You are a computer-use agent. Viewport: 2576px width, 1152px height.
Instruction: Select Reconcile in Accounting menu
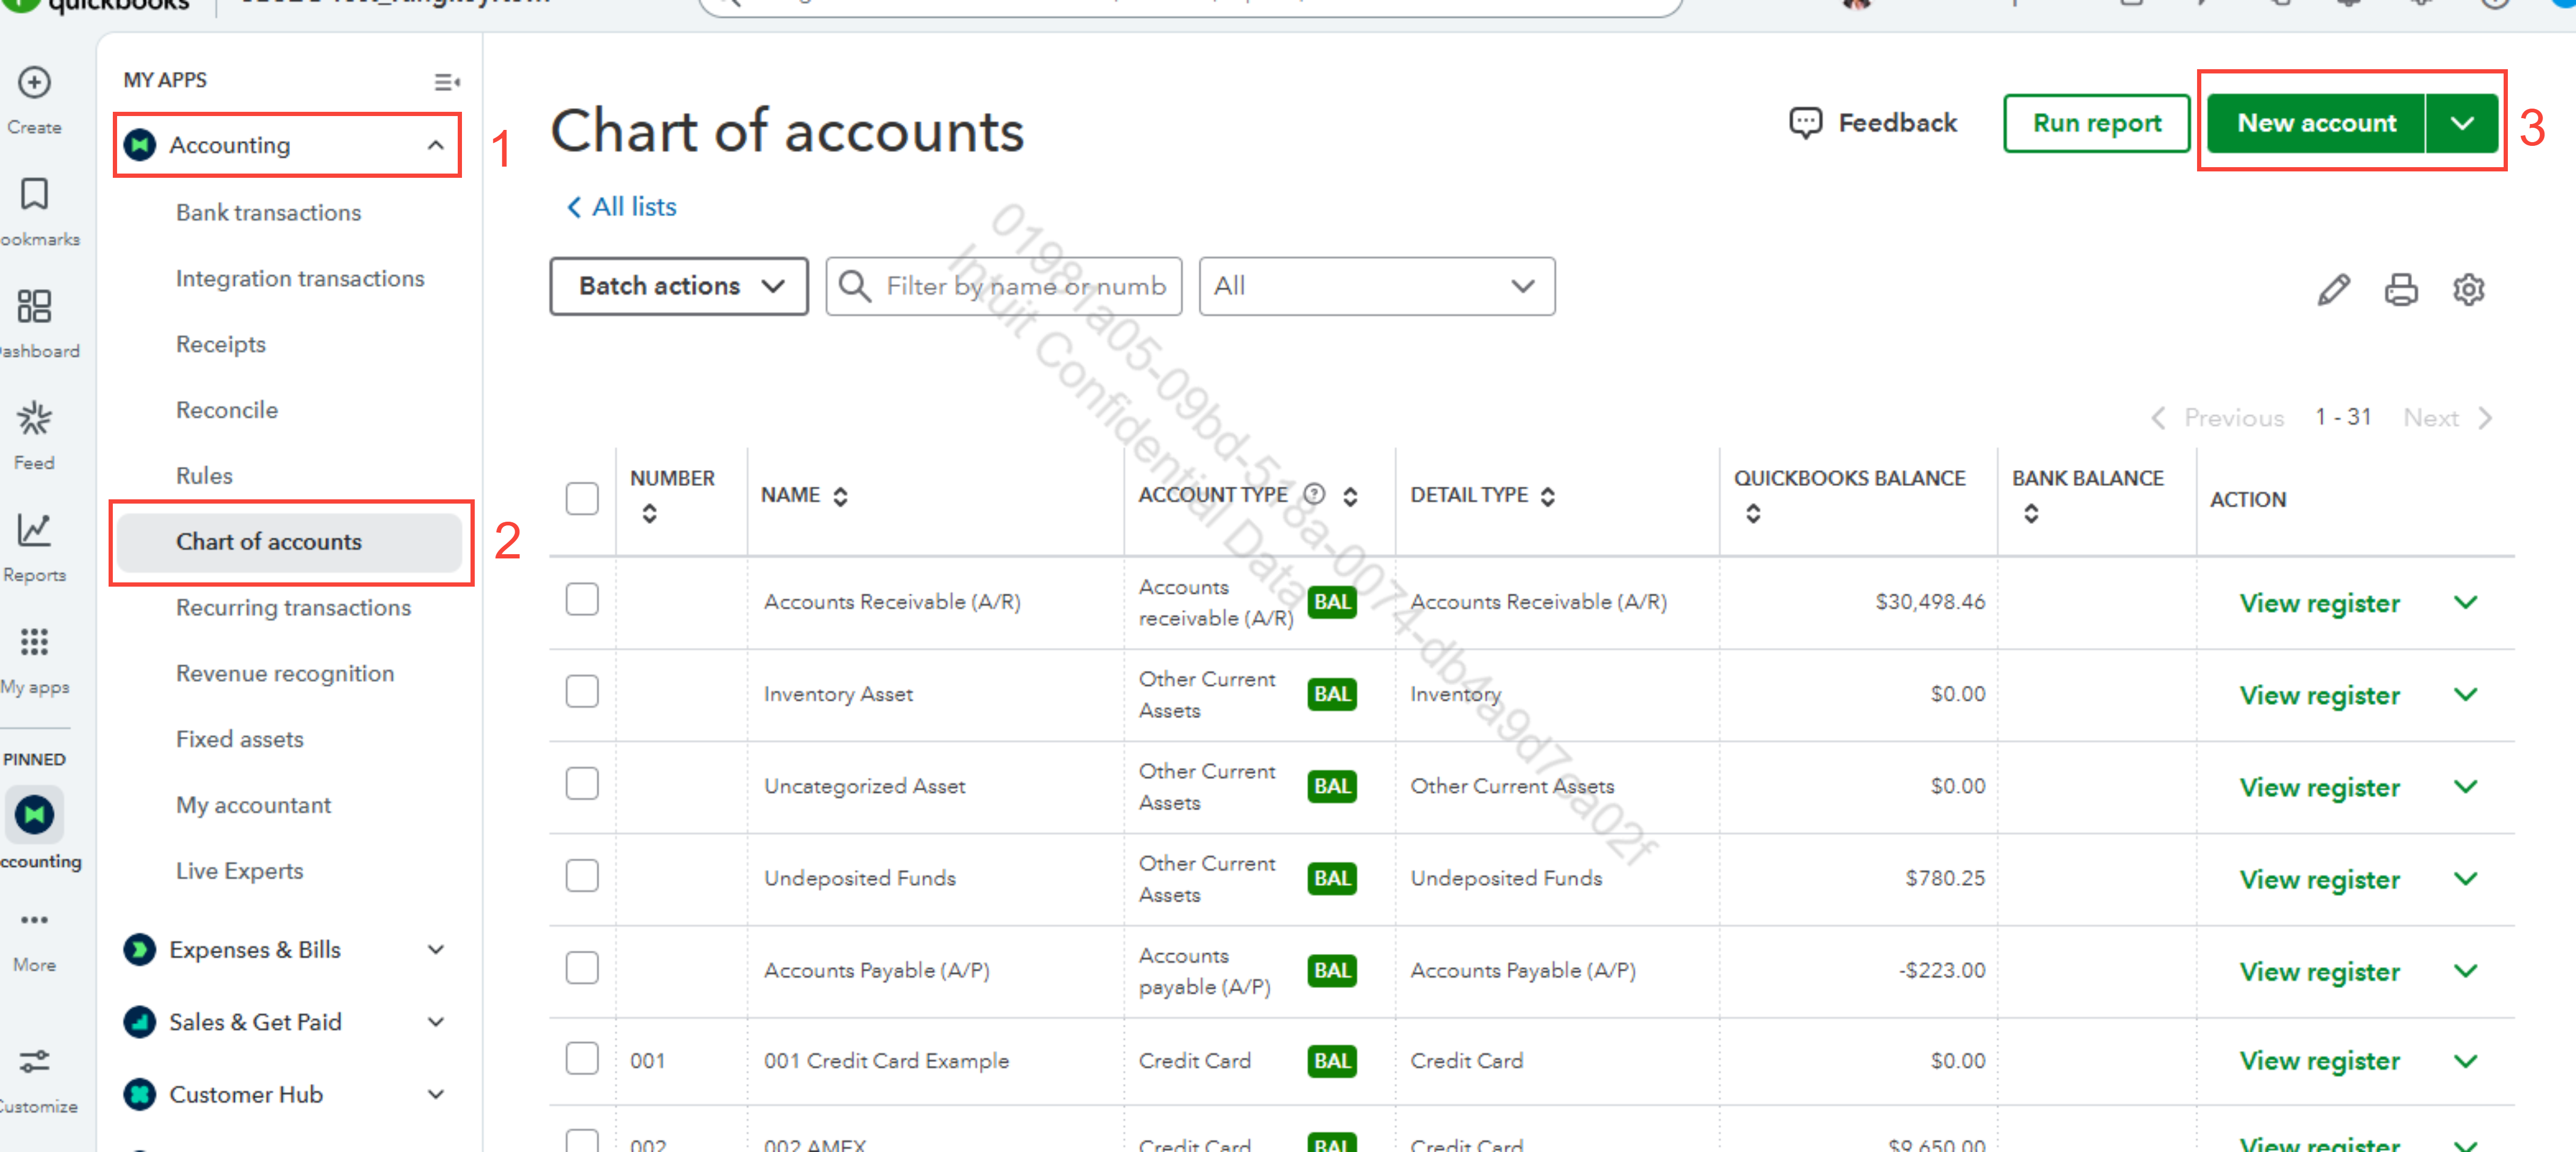tap(227, 410)
